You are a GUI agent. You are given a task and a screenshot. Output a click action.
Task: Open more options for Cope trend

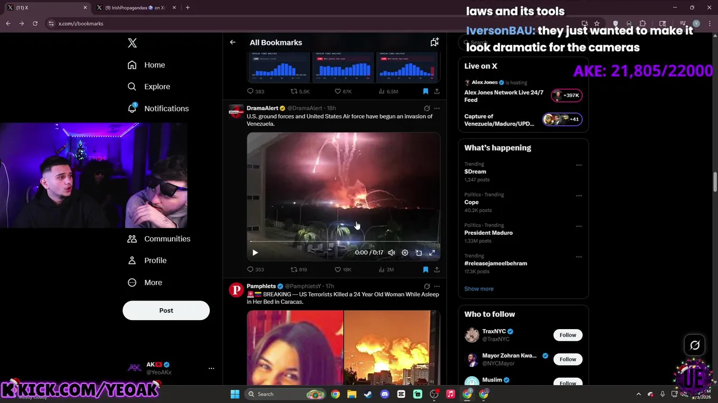[x=579, y=196]
